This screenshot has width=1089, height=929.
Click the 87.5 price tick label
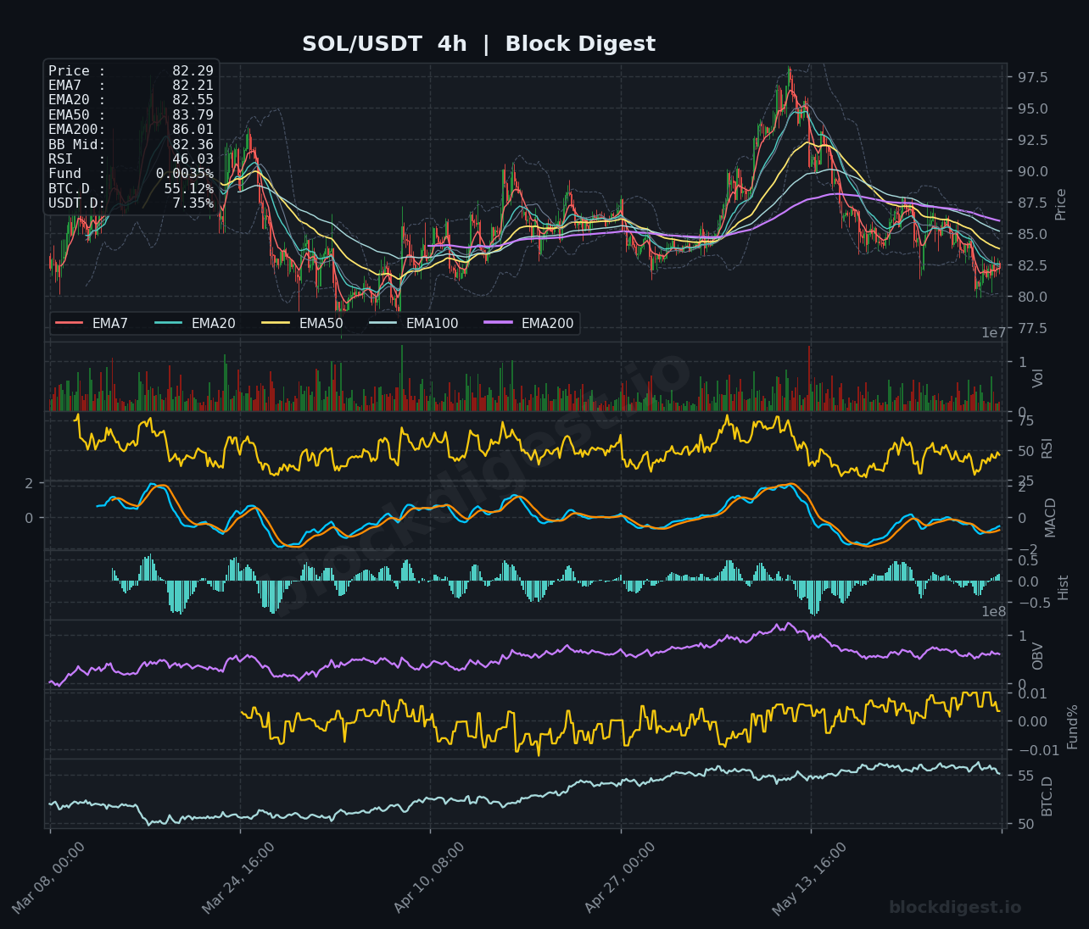[x=1032, y=203]
